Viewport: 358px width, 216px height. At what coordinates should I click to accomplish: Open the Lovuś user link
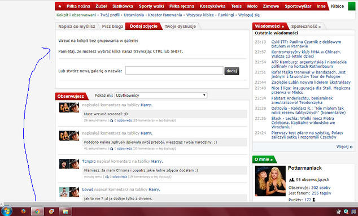coord(88,189)
